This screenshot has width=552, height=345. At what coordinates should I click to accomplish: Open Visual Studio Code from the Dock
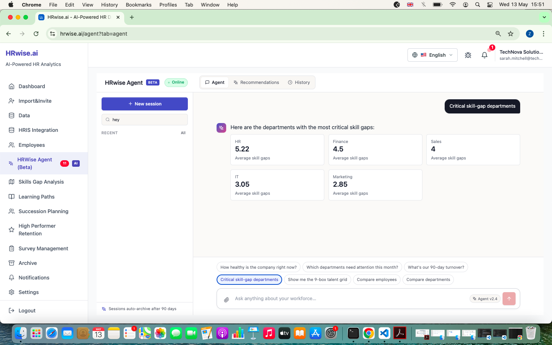[384, 333]
